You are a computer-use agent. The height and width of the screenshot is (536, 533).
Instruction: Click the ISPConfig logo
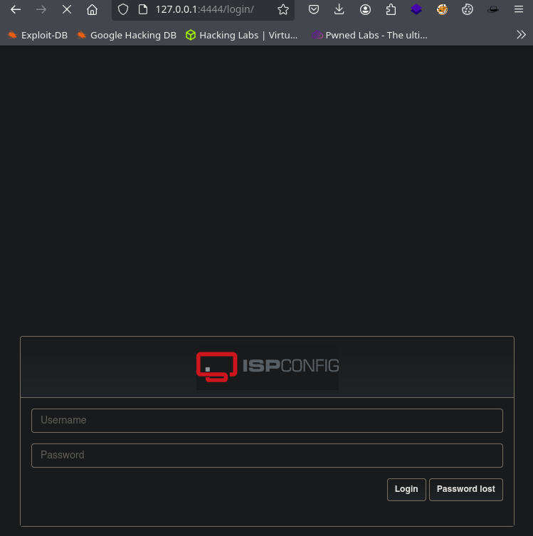click(x=268, y=367)
